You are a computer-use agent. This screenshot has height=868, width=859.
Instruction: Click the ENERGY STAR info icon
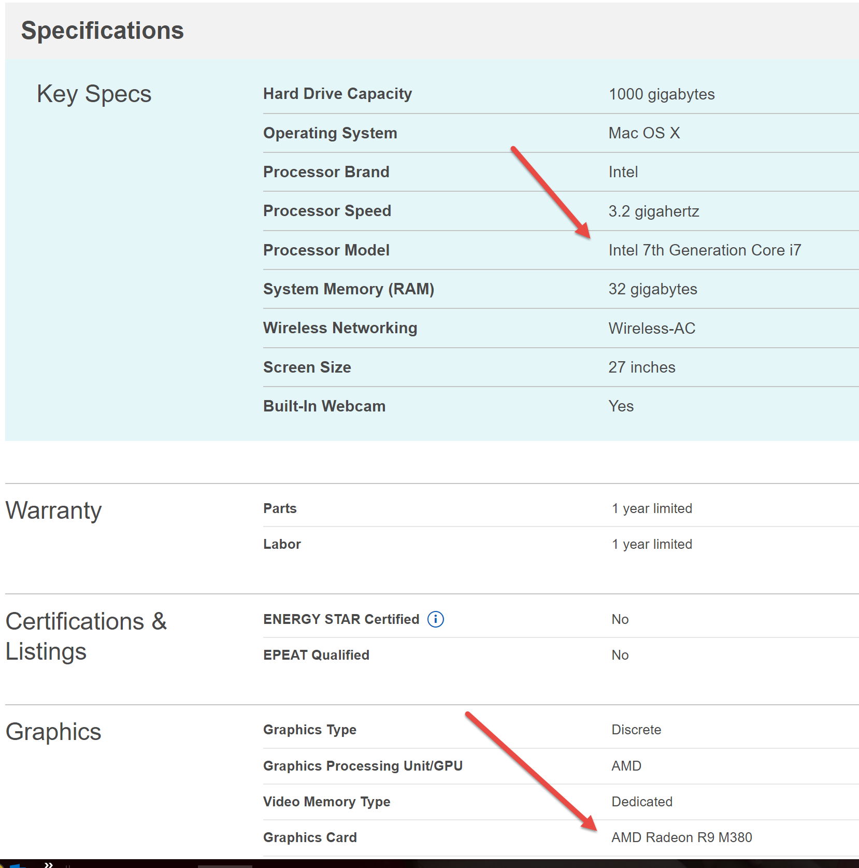point(435,619)
